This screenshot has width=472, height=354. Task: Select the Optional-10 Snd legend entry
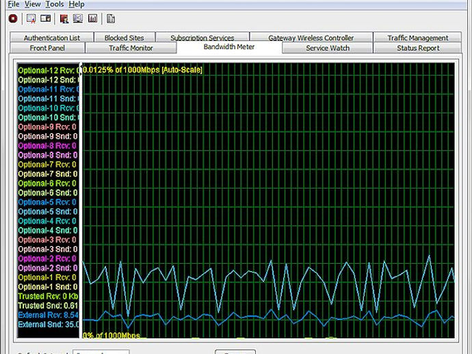tap(49, 118)
